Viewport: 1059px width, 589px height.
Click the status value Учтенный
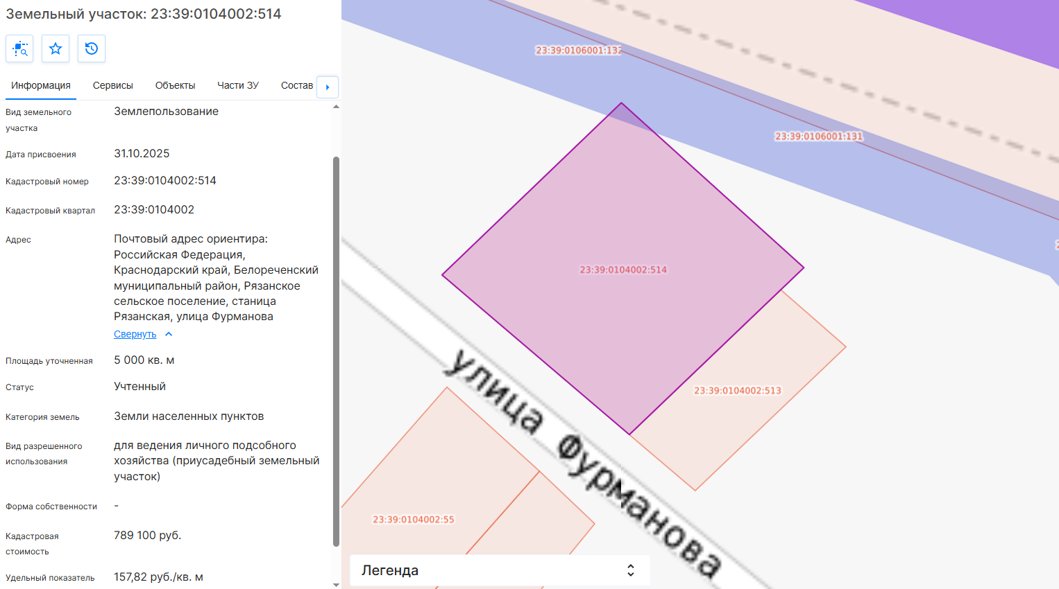[140, 387]
